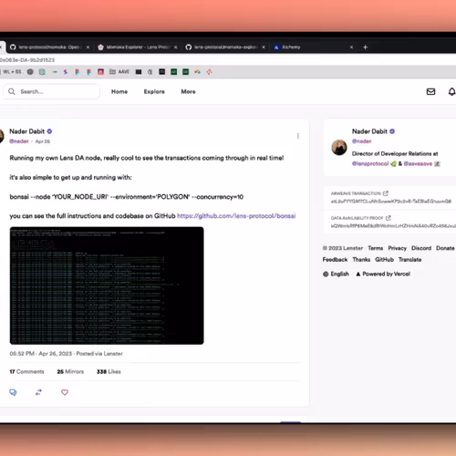Viewport: 456px width, 456px height.
Task: Open the Translate footer link
Action: (x=409, y=260)
